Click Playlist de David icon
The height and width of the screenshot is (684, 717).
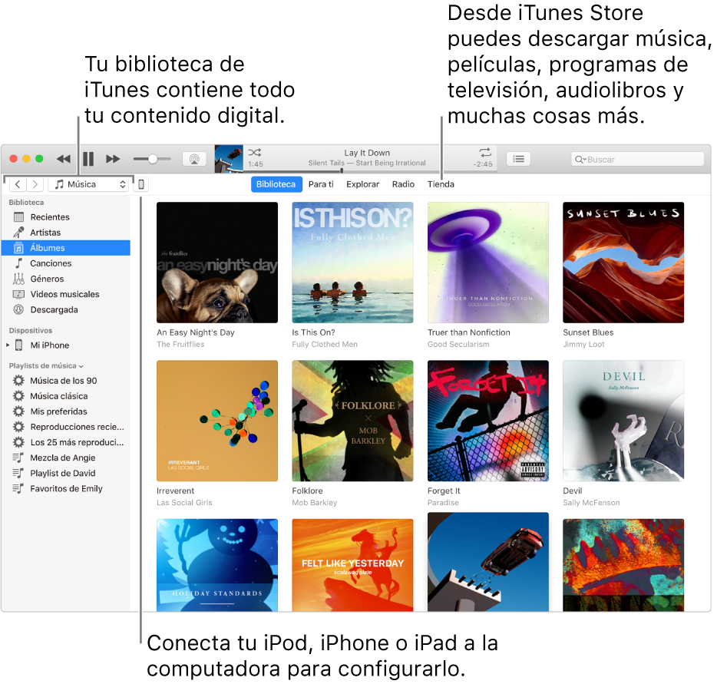pyautogui.click(x=18, y=473)
